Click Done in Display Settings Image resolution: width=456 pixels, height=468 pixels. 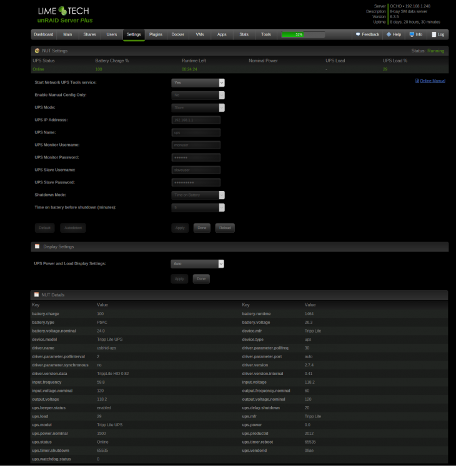[201, 279]
